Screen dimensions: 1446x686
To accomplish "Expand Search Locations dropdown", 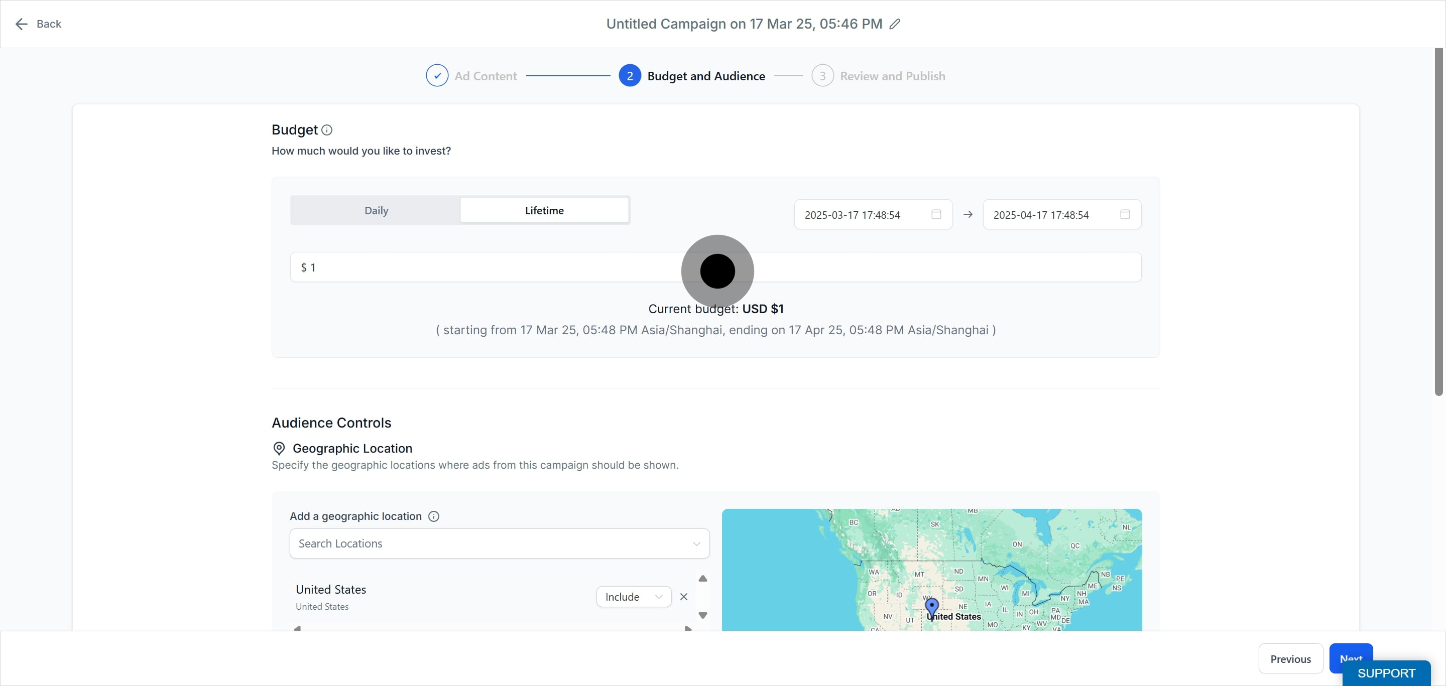I will (499, 543).
